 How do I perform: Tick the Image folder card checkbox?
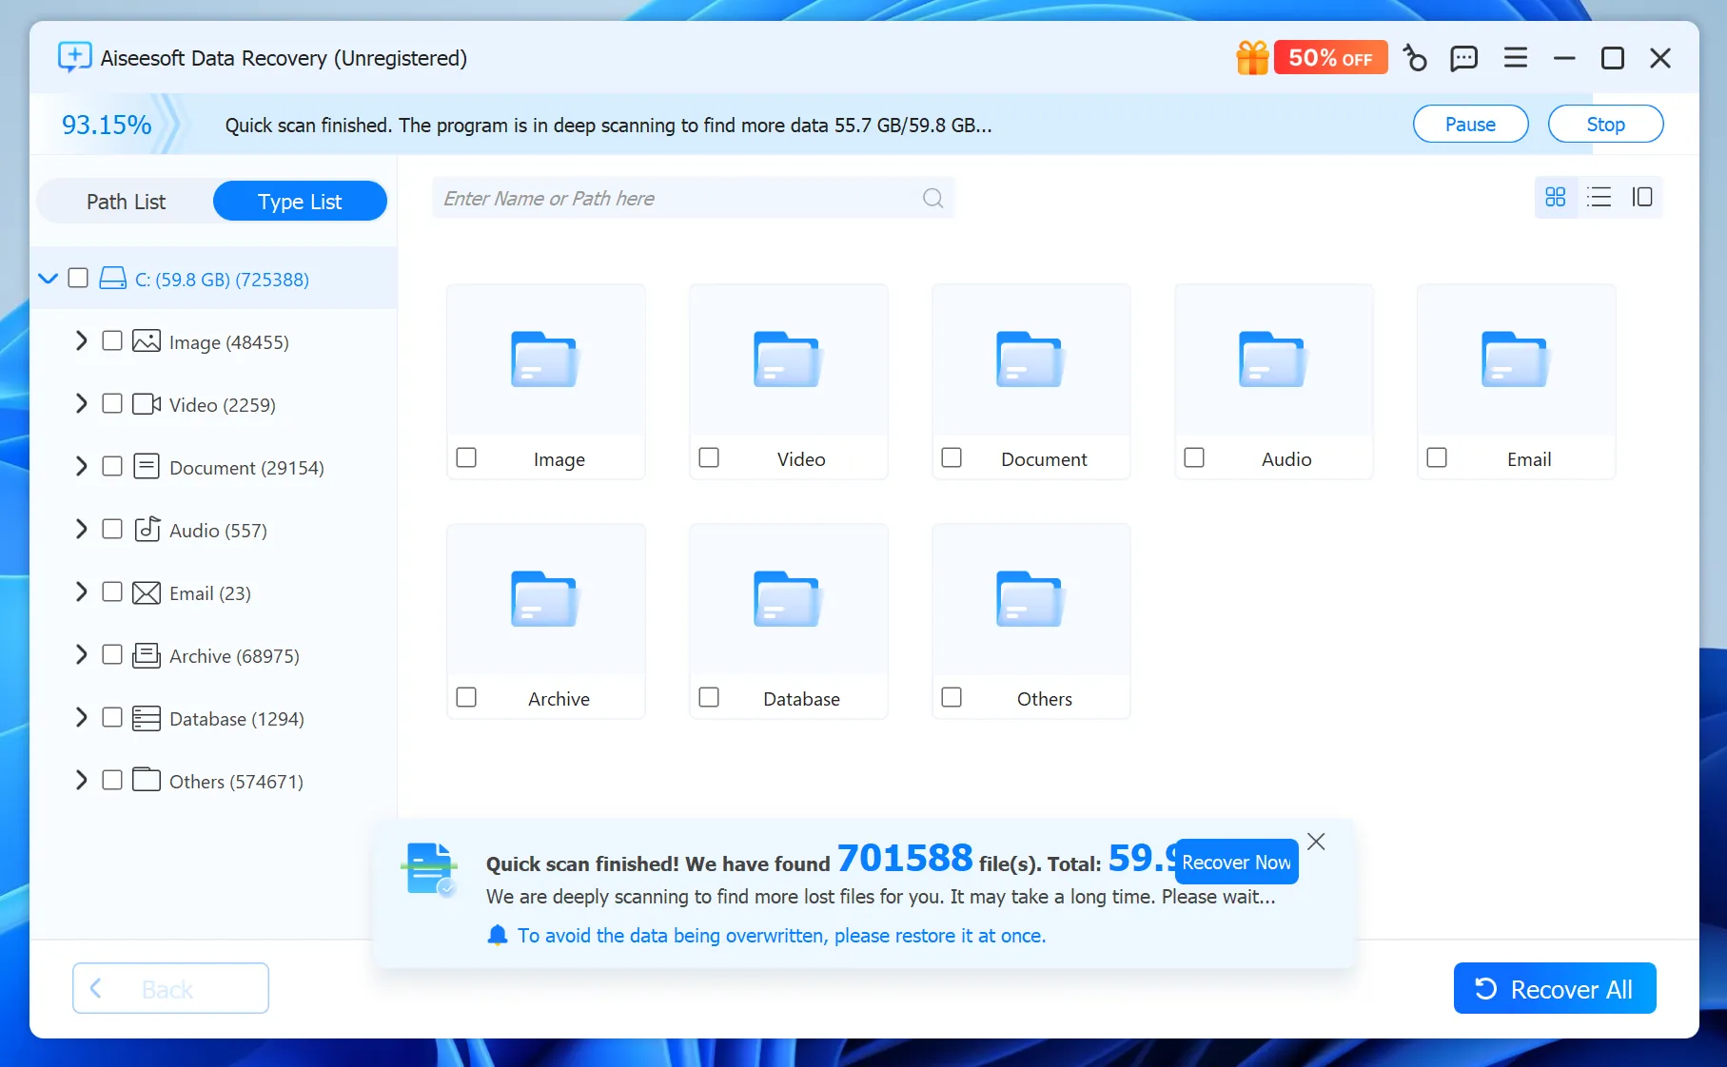[466, 457]
